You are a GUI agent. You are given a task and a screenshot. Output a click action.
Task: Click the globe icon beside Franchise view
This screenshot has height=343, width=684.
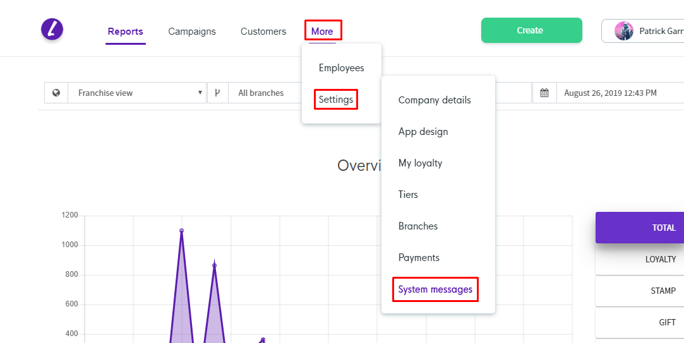pyautogui.click(x=56, y=93)
